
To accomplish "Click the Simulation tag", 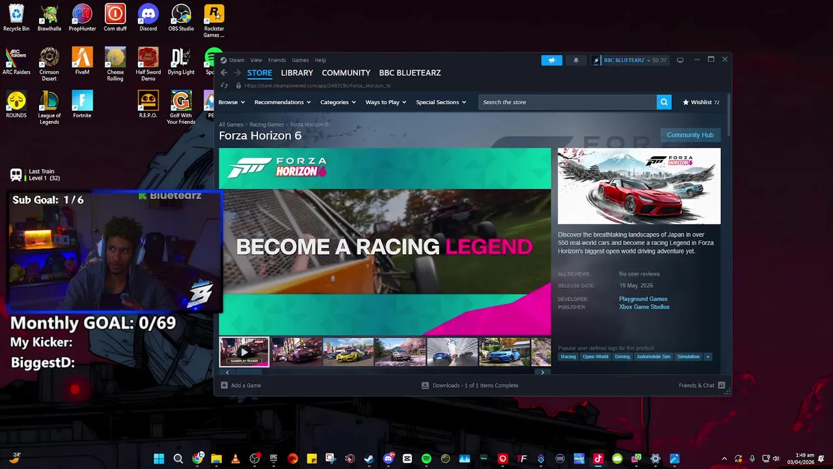I will (688, 357).
